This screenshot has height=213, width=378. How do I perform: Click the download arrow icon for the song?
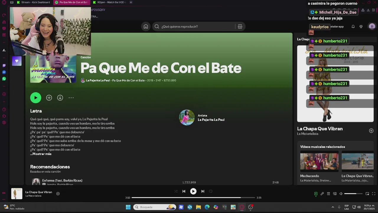click(x=60, y=98)
